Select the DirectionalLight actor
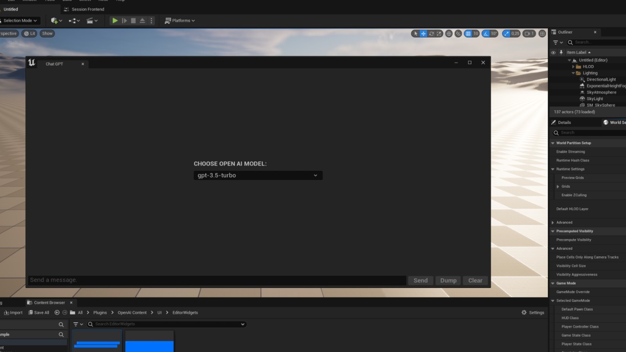 pos(601,79)
